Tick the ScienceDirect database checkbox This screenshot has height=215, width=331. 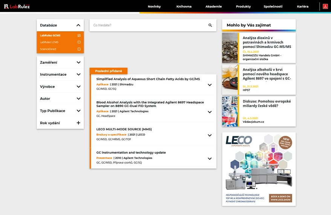click(x=79, y=49)
